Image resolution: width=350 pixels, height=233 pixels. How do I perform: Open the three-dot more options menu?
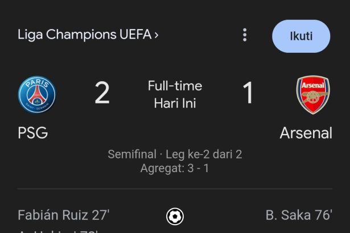[245, 35]
